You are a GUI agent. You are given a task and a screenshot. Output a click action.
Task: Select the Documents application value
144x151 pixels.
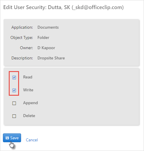click(x=48, y=27)
